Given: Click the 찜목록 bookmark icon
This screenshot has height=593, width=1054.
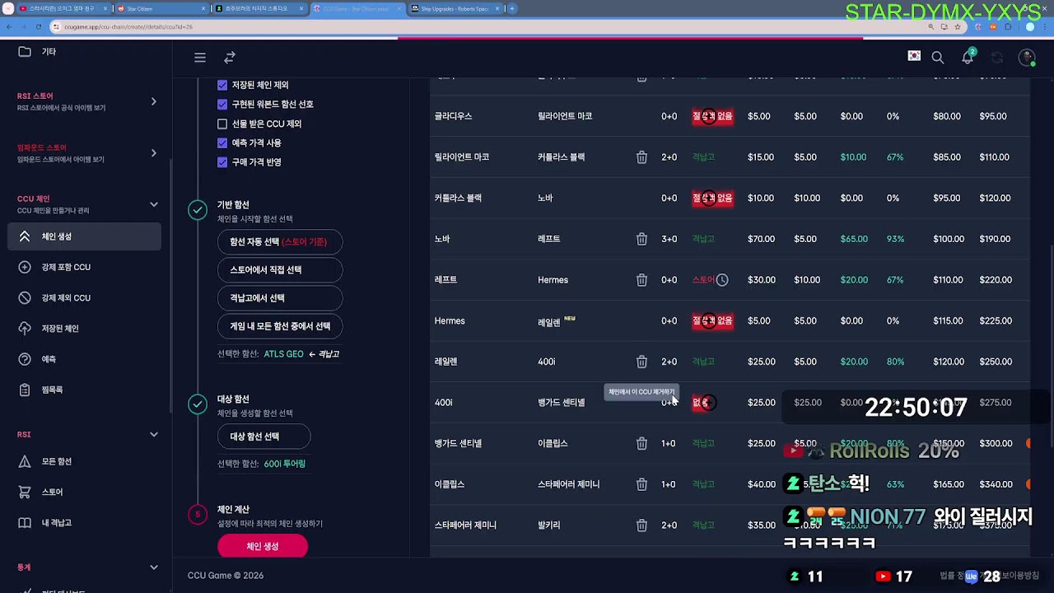Looking at the screenshot, I should [25, 390].
